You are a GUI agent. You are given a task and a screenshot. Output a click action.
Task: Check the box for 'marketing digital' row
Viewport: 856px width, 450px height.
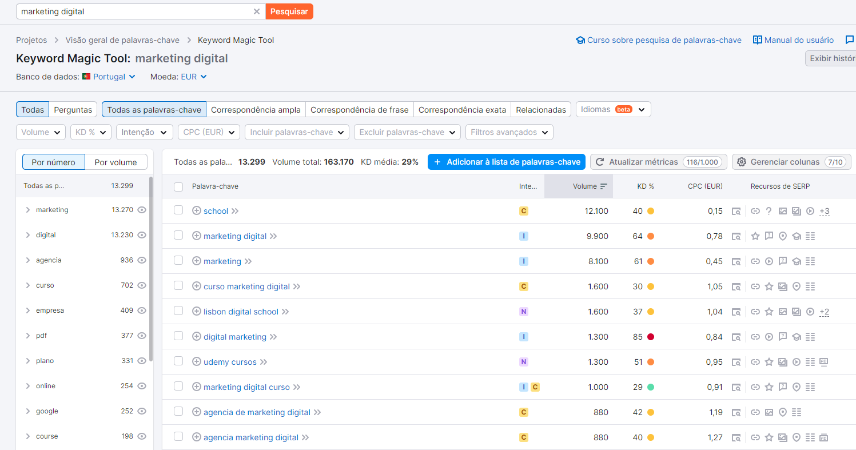pos(178,236)
